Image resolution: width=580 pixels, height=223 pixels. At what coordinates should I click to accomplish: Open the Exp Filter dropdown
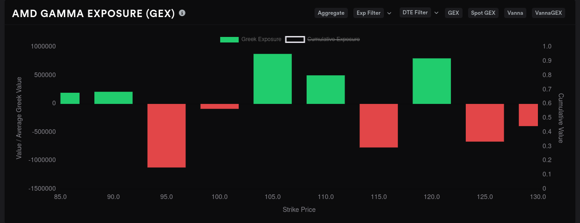pos(369,13)
